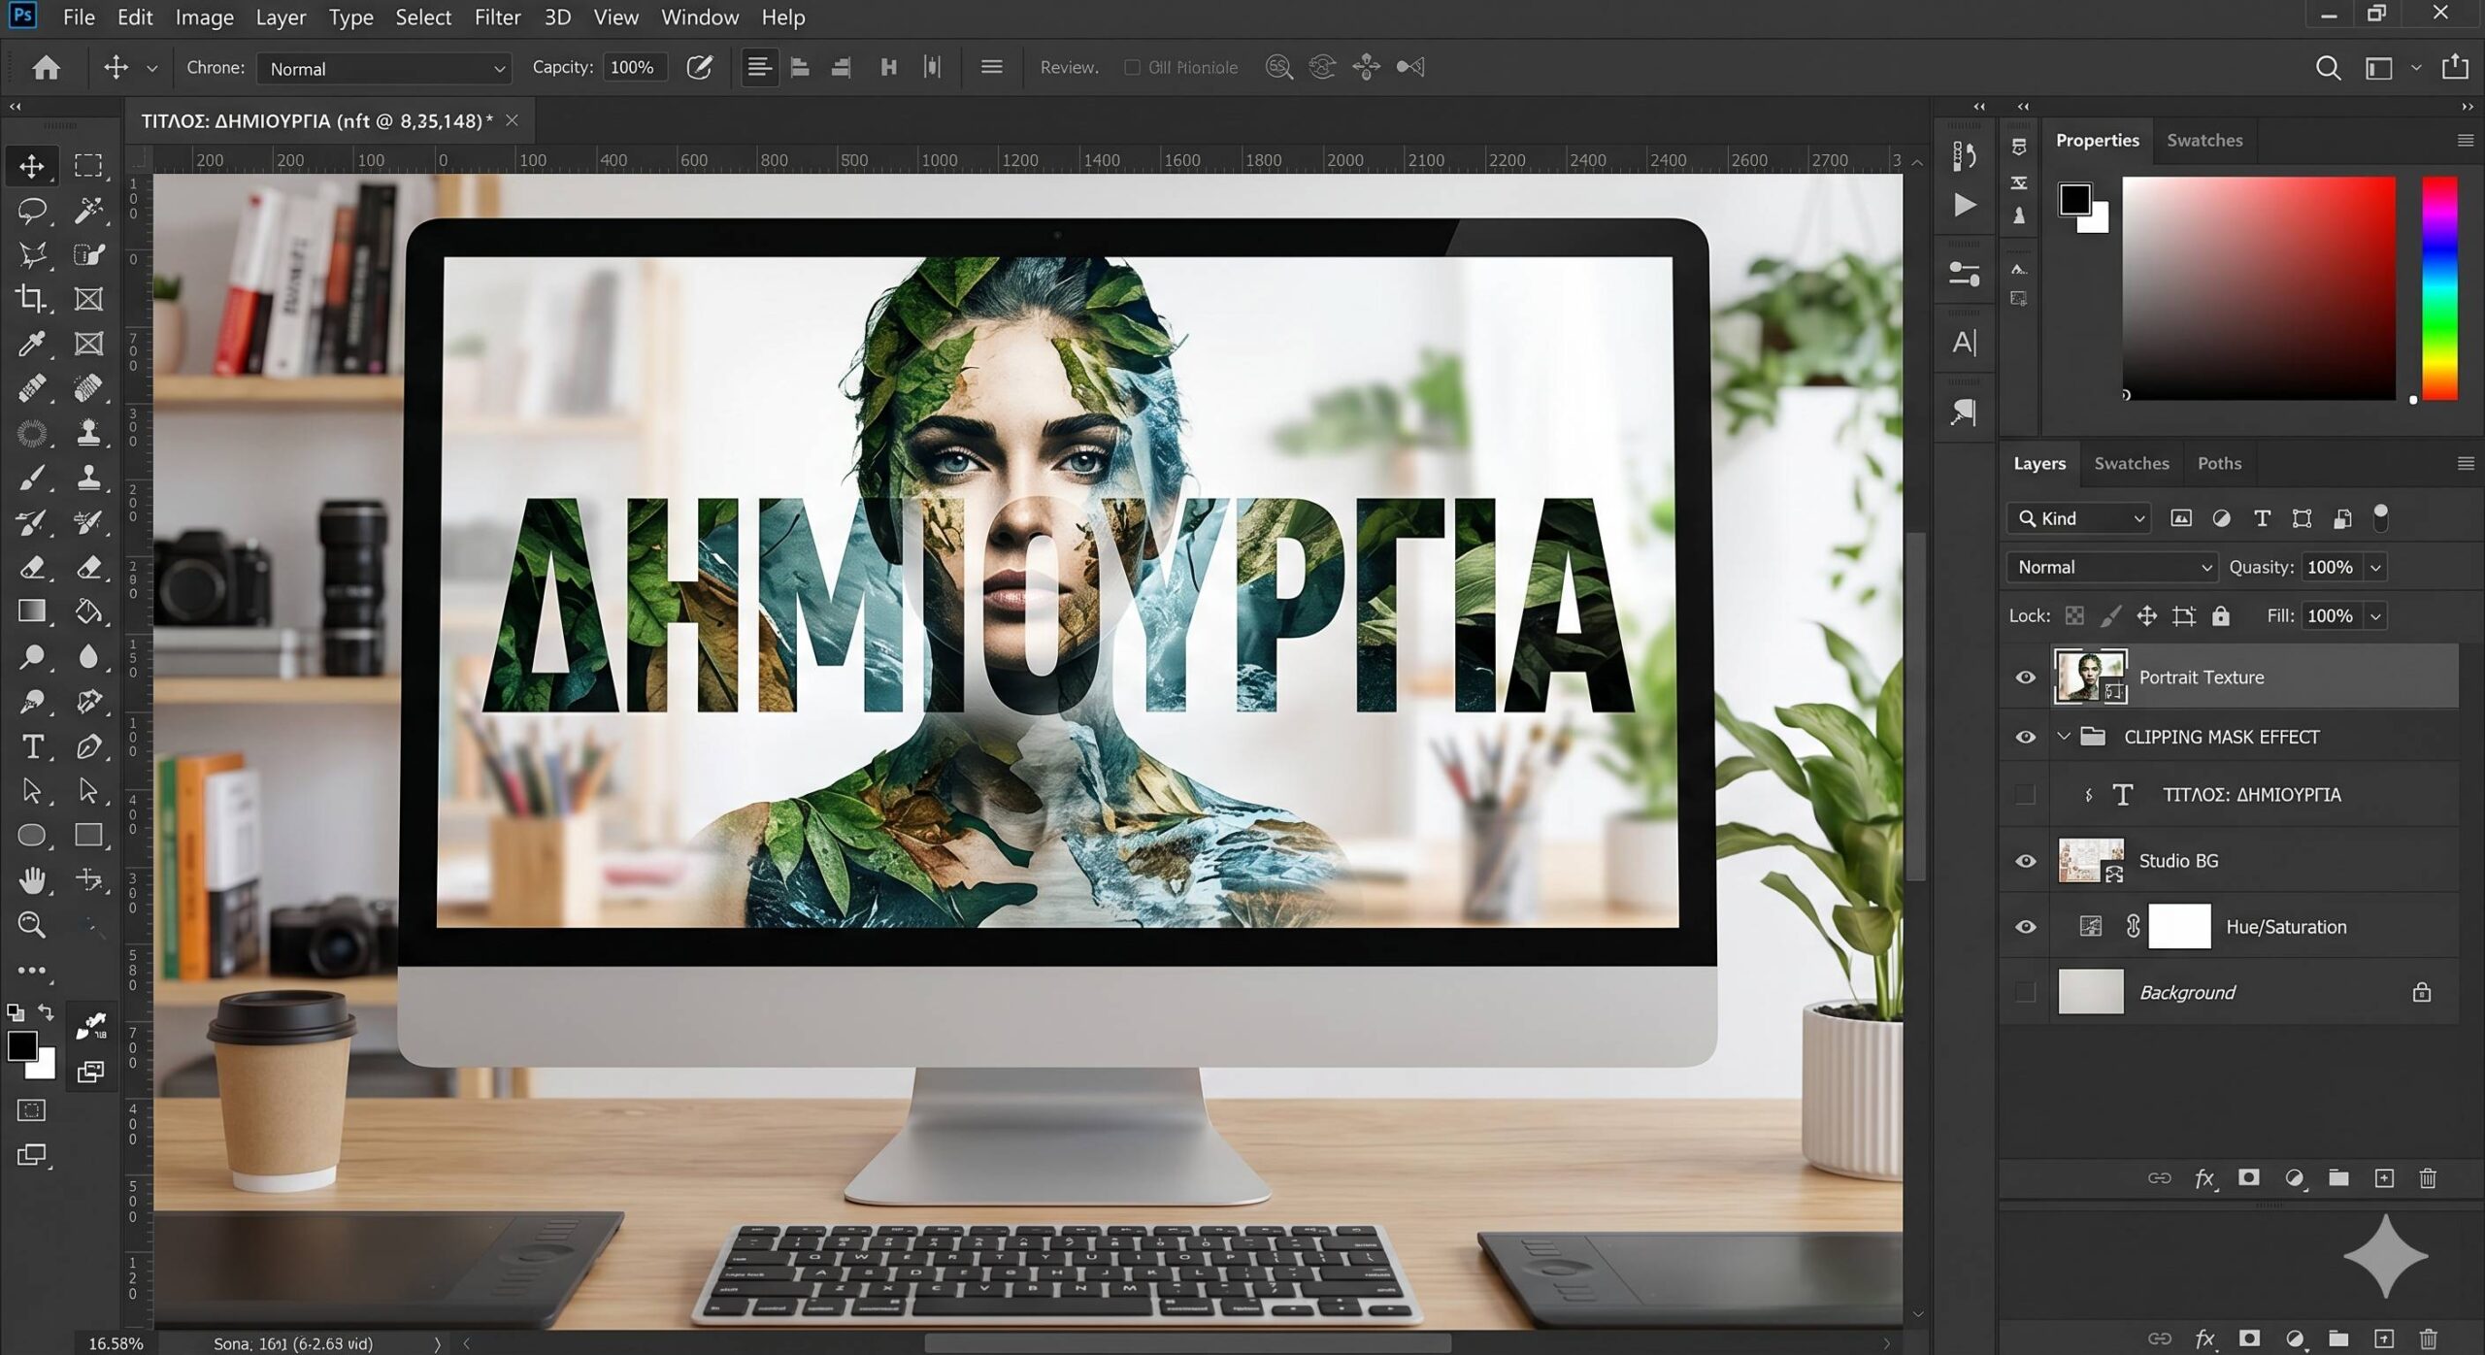Select the Horizontal Type tool
The width and height of the screenshot is (2485, 1355).
pos(32,746)
